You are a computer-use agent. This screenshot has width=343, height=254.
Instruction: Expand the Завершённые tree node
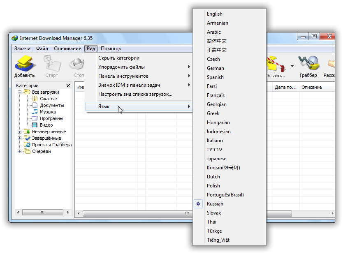point(19,138)
